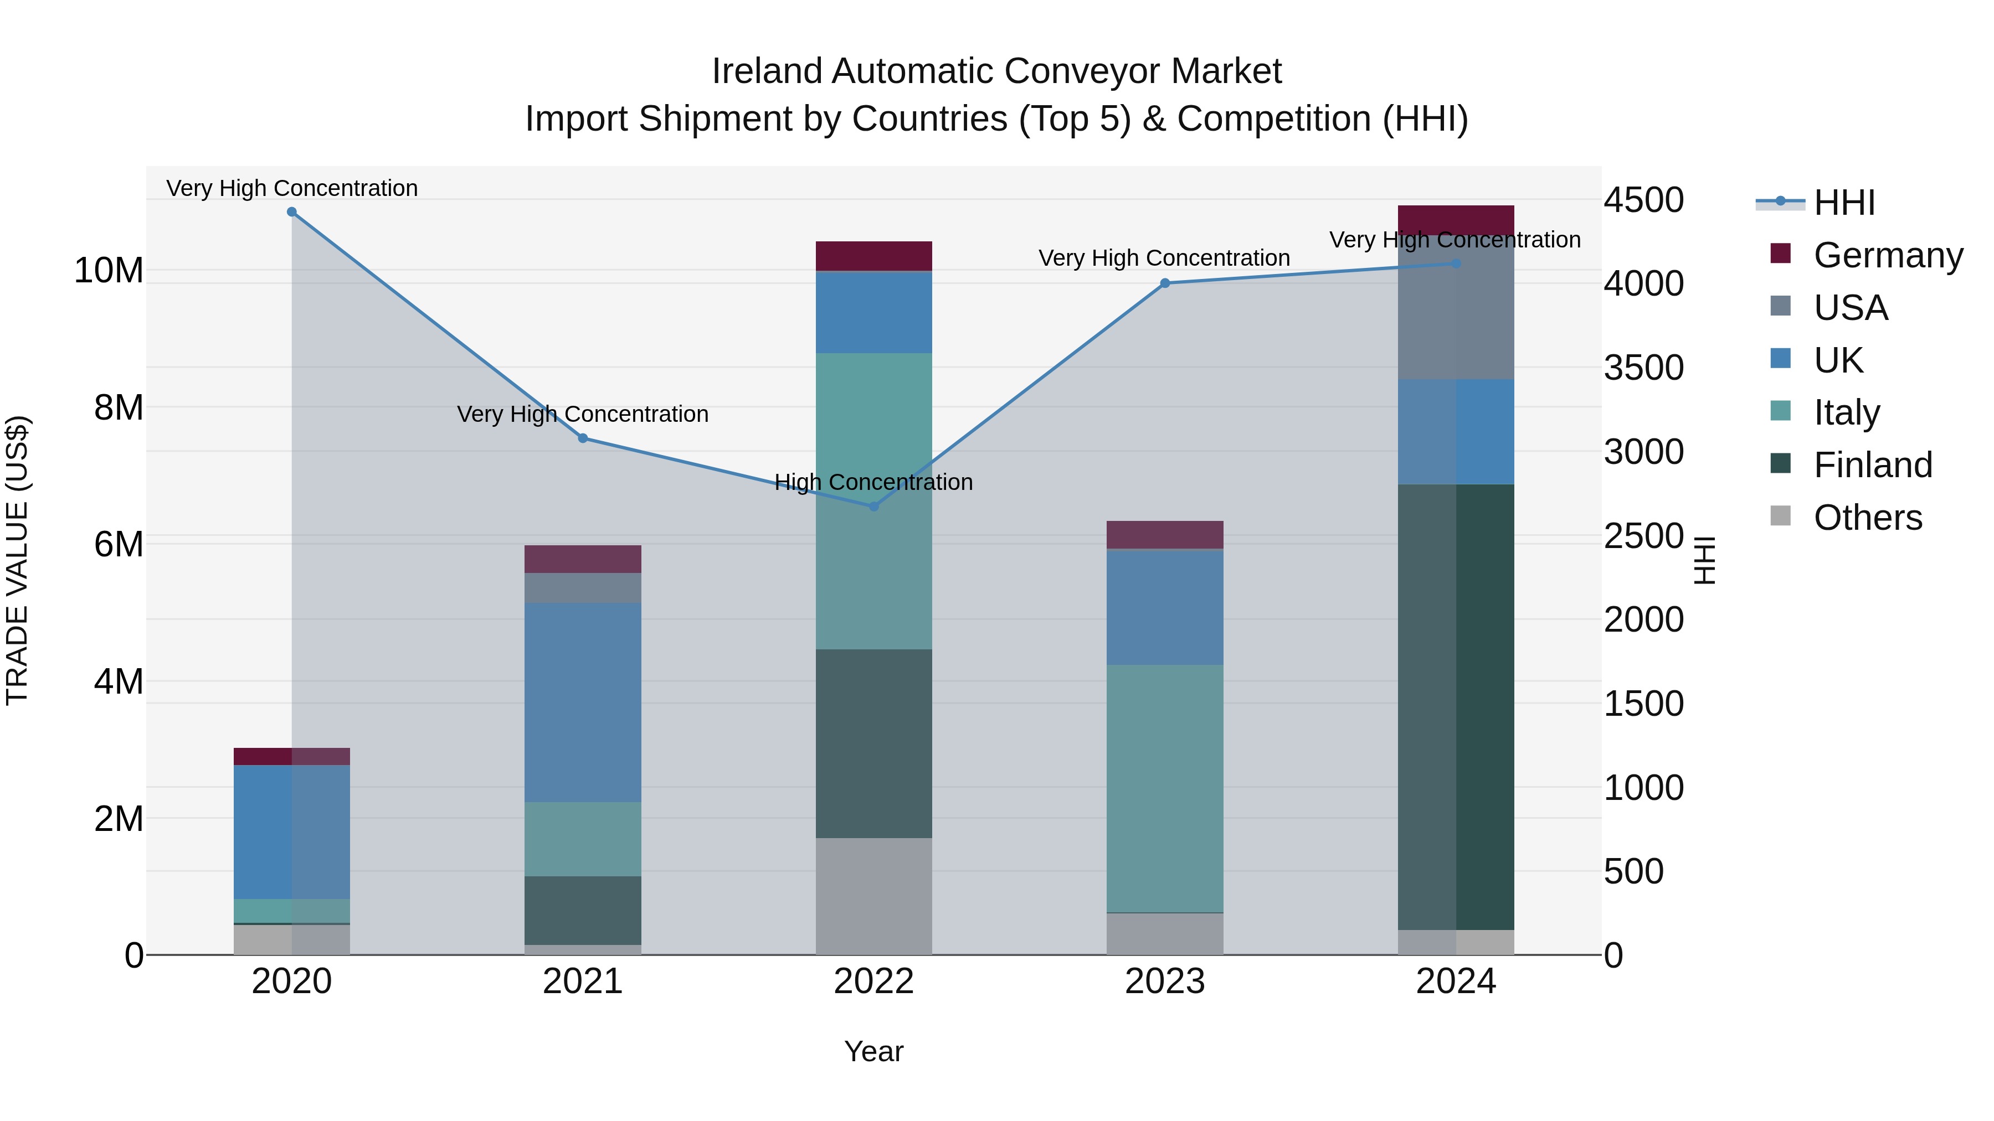
Task: Click the 2021 x-axis tick label
Action: point(583,981)
